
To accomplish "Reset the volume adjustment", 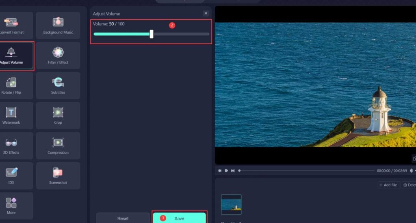I will pyautogui.click(x=123, y=218).
